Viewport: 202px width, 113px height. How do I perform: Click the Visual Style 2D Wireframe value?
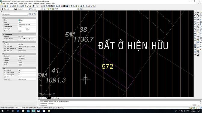(27, 79)
